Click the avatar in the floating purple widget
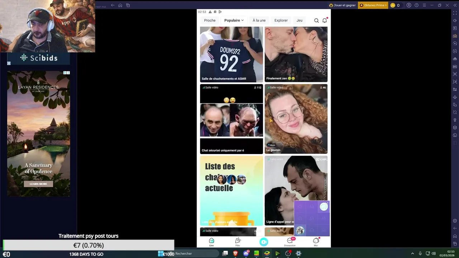The image size is (459, 258). click(300, 230)
